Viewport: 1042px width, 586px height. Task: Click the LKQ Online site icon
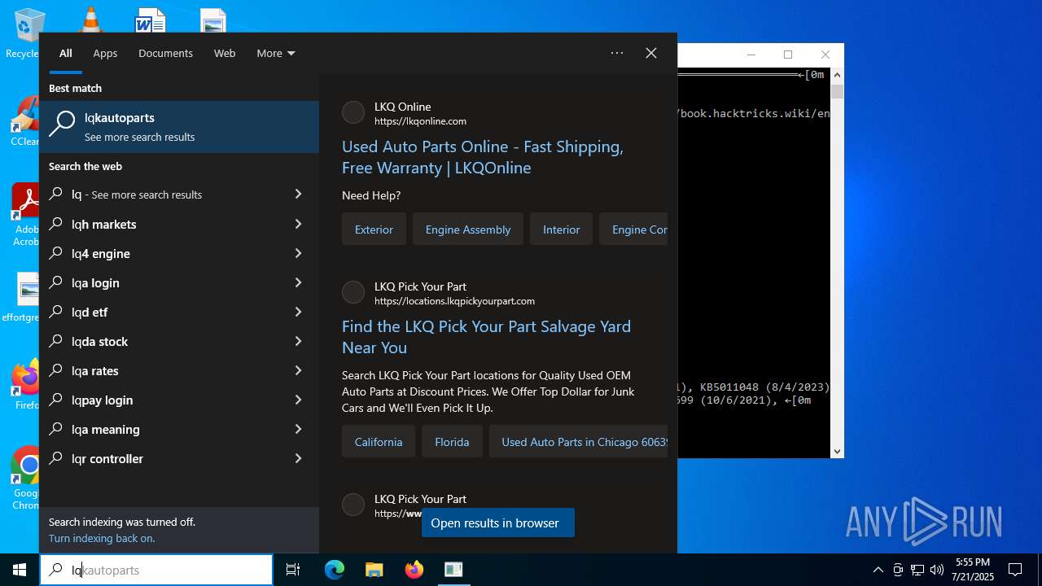coord(353,112)
